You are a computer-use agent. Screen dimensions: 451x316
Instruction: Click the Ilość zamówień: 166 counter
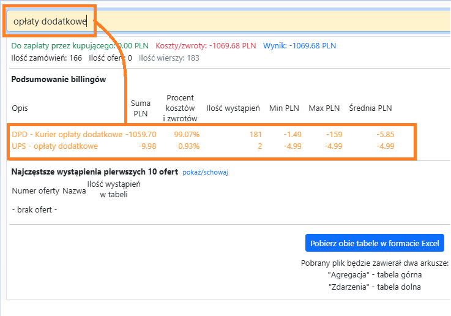(47, 58)
